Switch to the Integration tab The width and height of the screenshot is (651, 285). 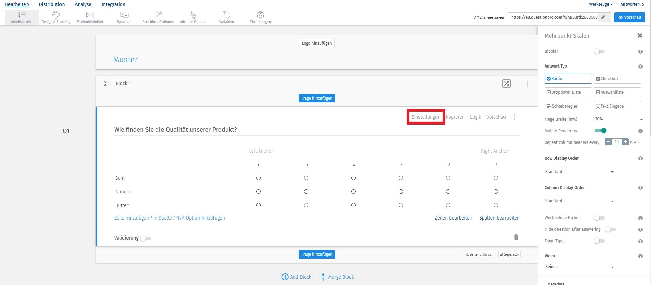[x=114, y=4]
